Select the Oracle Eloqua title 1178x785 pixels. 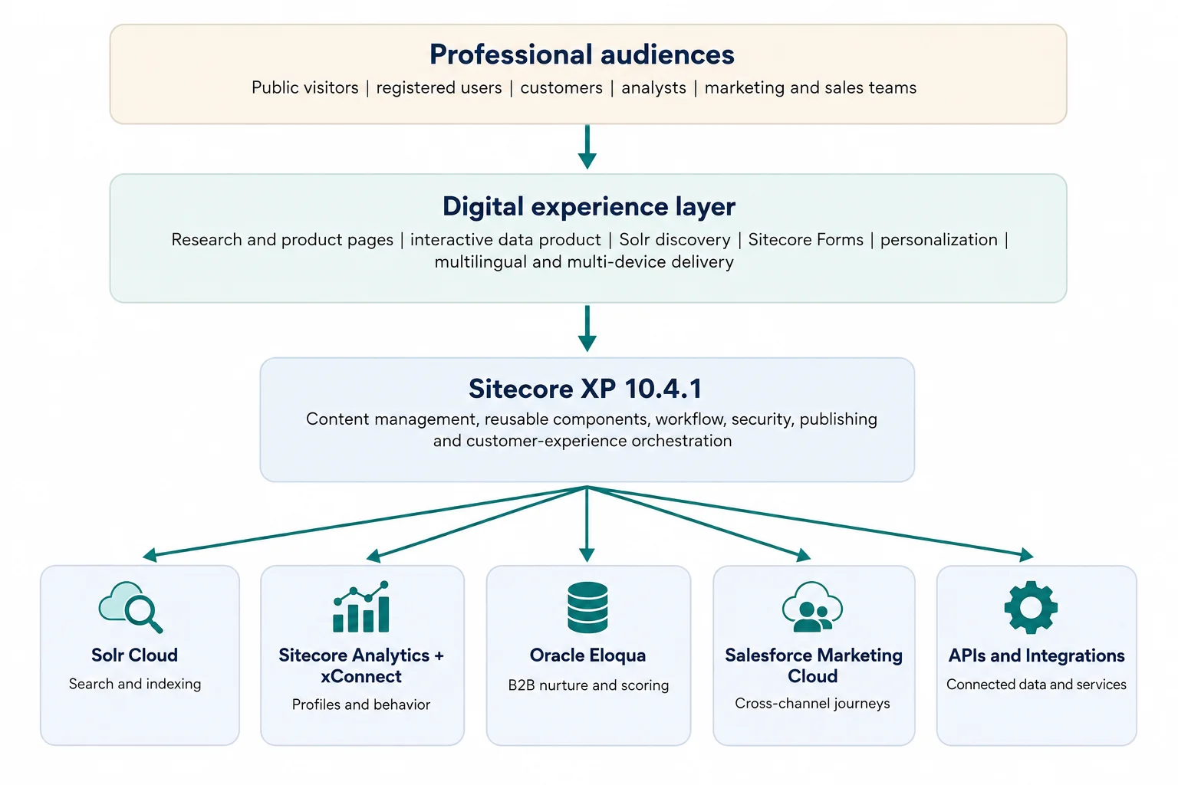588,655
